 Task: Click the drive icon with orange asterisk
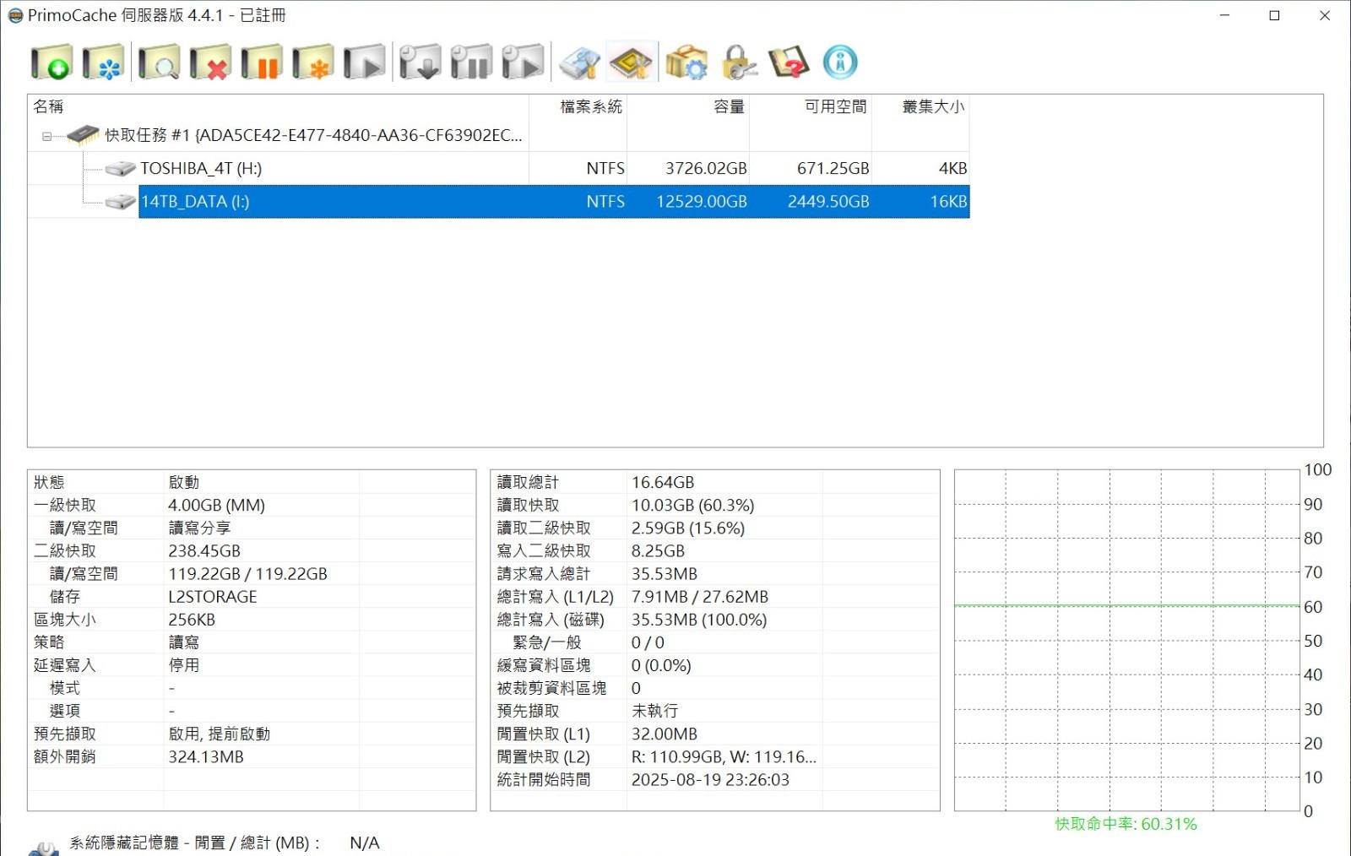click(x=313, y=62)
